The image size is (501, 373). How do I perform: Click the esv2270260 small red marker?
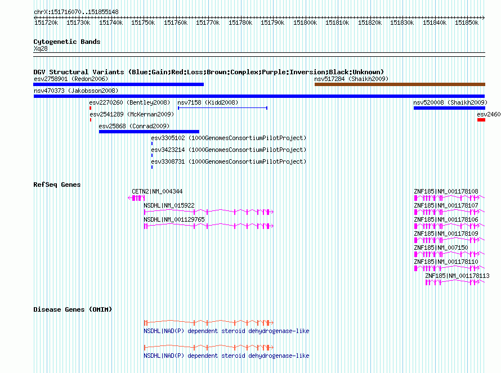pyautogui.click(x=91, y=108)
